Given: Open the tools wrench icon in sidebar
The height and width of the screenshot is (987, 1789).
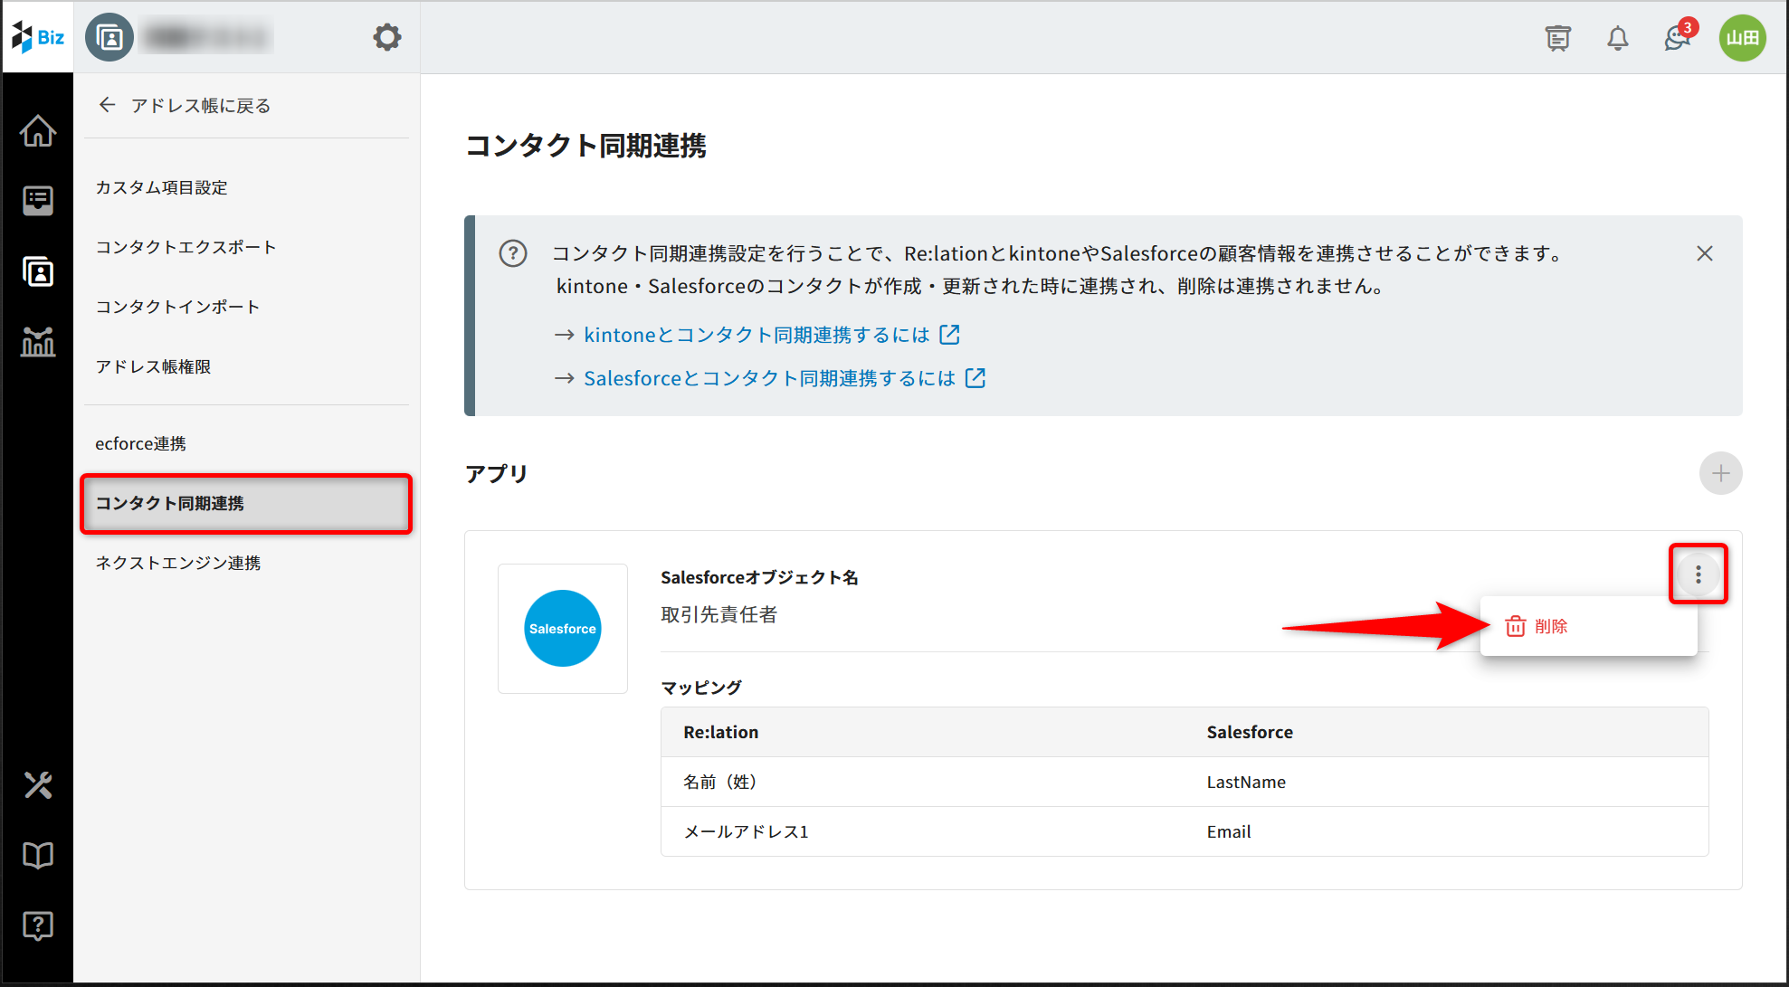Looking at the screenshot, I should tap(38, 784).
